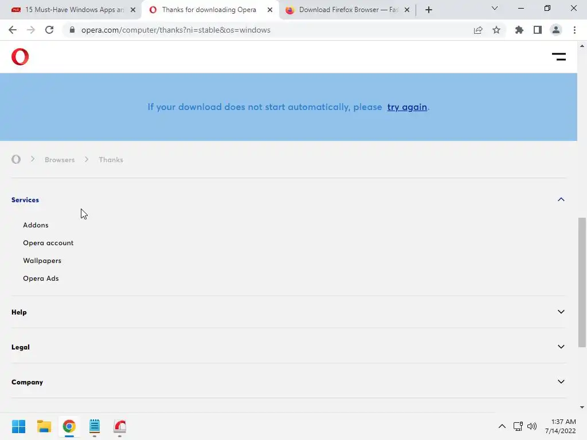Click the try again download link
587x440 pixels.
(x=407, y=107)
